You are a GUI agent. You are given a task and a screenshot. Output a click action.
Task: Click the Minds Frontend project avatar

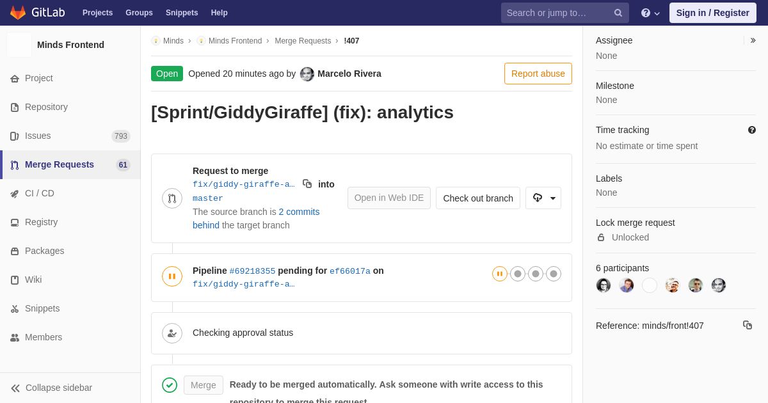[x=19, y=45]
